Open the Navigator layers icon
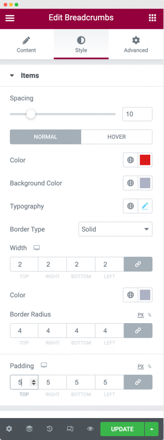This screenshot has height=440, width=164. (x=30, y=428)
